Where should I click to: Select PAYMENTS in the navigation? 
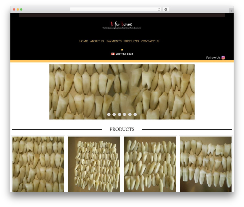click(x=114, y=41)
